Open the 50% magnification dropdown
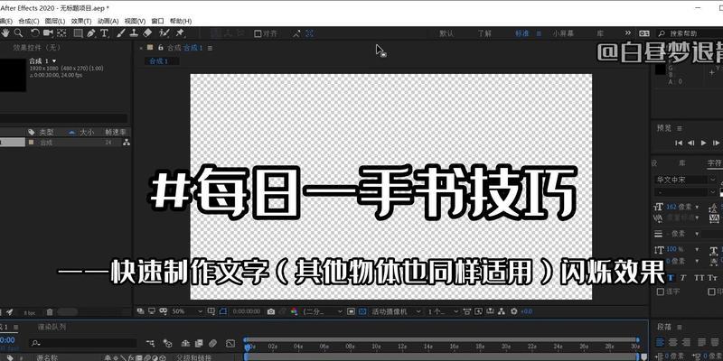 [x=187, y=311]
